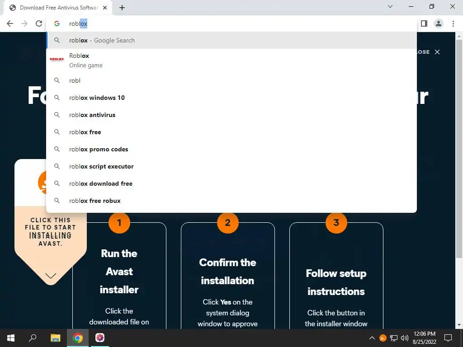Open Windows taskbar search
Viewport: 463px width, 347px height.
33,338
